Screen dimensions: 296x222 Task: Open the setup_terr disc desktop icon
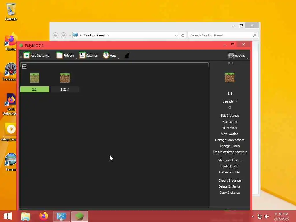9,132
